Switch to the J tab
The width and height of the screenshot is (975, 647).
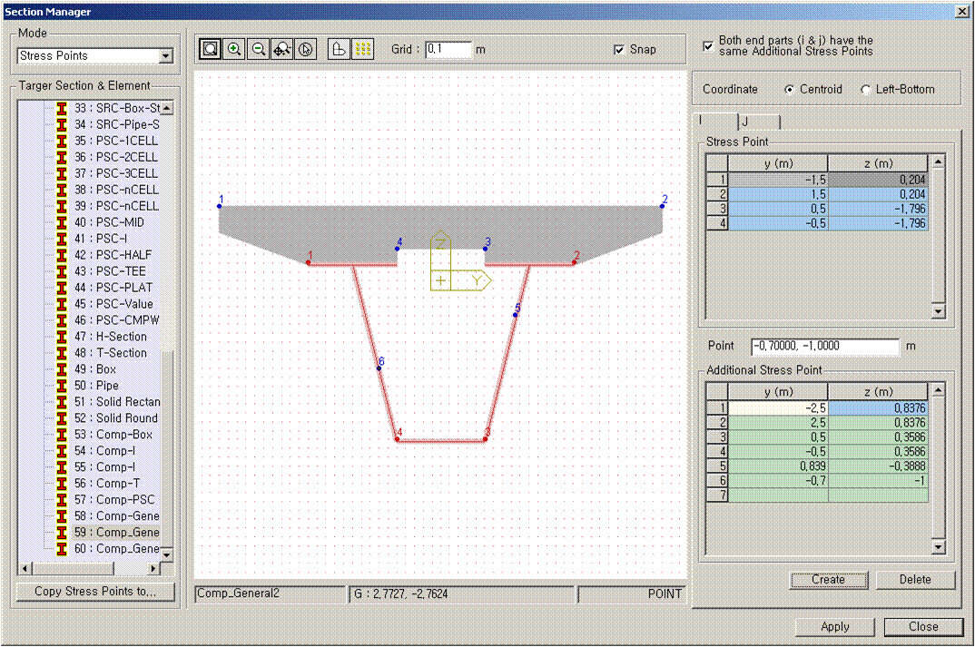pos(758,122)
